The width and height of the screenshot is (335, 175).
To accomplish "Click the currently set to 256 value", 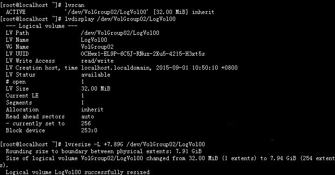I will [86, 123].
